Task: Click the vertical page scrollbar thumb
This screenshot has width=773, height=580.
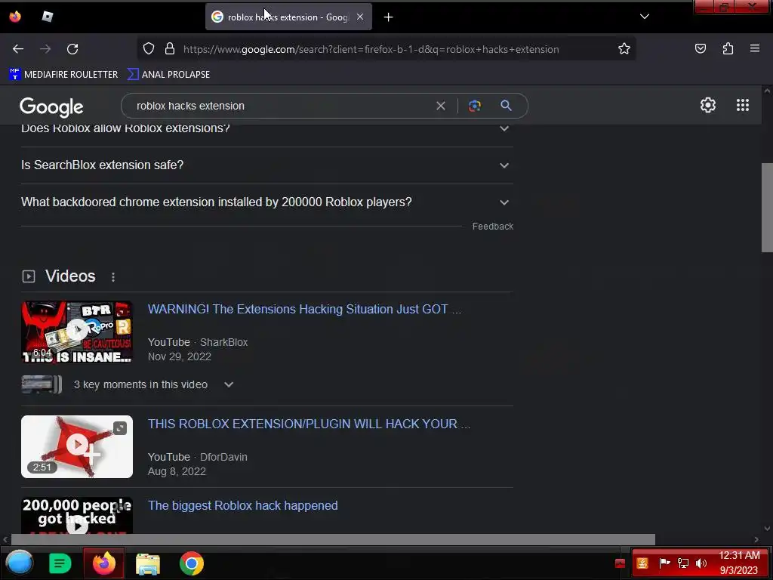Action: click(767, 208)
